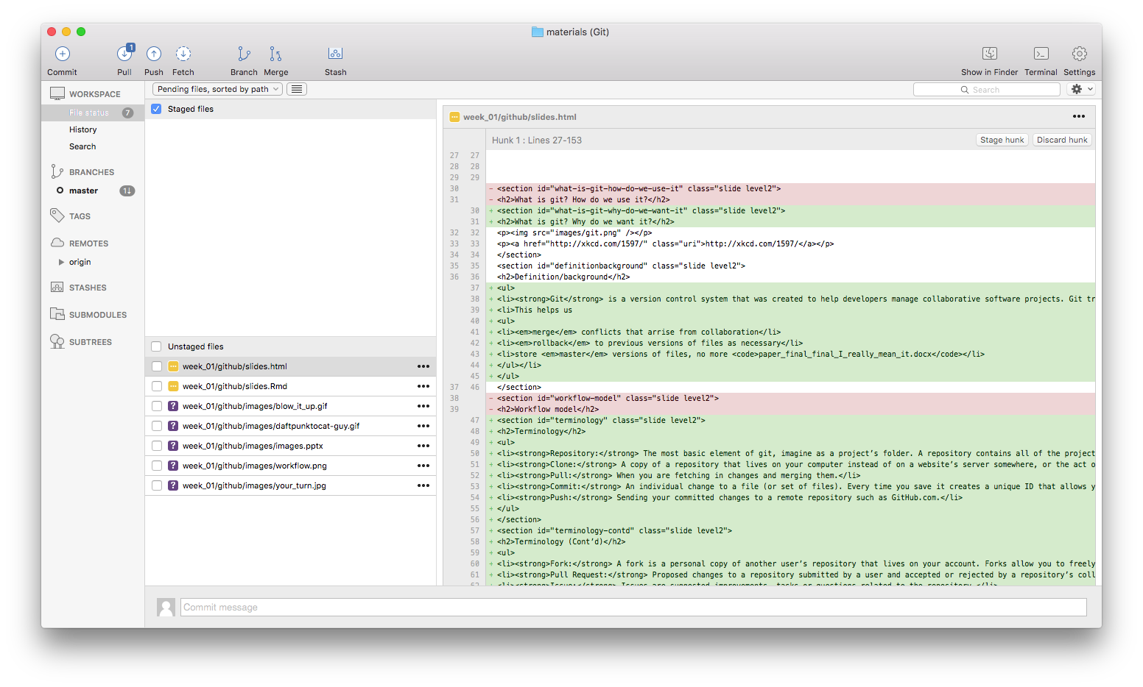Click the Discard hunk button
Image resolution: width=1143 pixels, height=687 pixels.
coord(1062,140)
